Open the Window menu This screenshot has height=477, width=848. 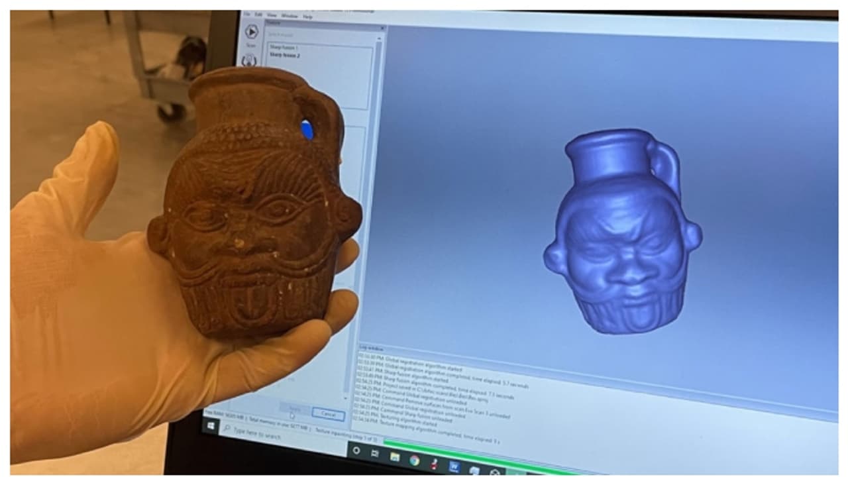[290, 15]
